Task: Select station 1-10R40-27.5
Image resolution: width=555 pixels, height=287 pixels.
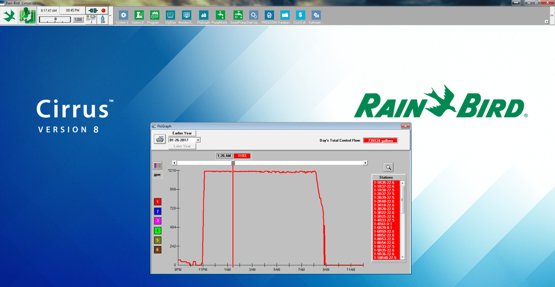Action: [x=387, y=258]
